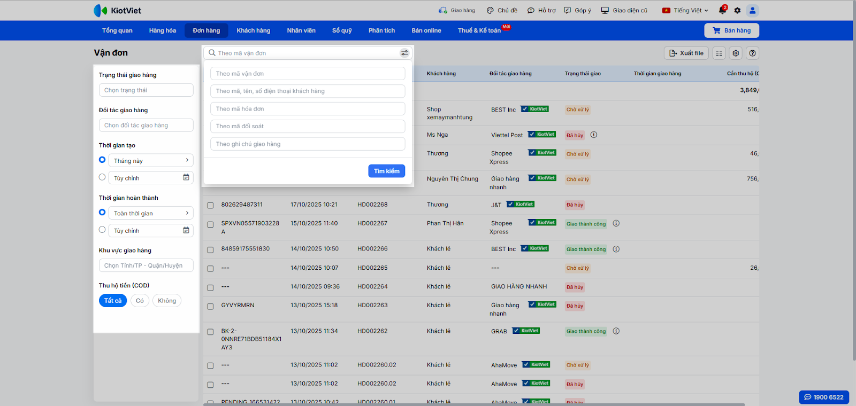This screenshot has height=406, width=856.
Task: Open calendar icon for Thời gian tạo
Action: tap(186, 177)
